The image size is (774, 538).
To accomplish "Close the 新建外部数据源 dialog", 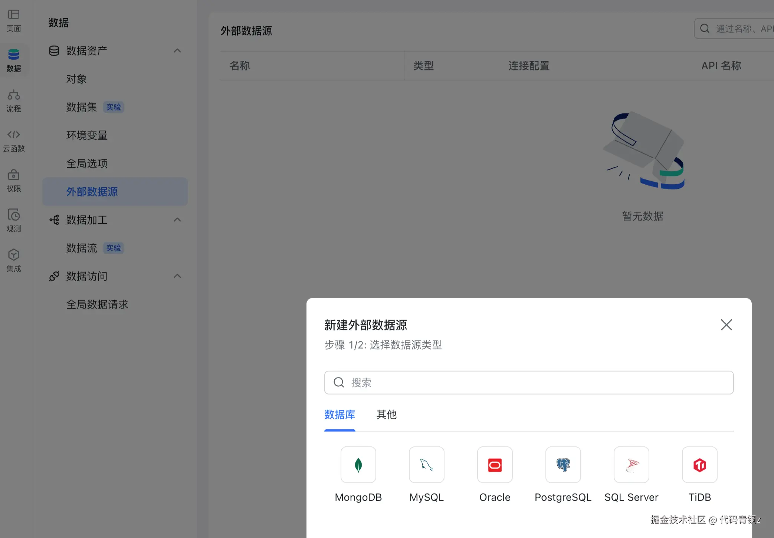I will [x=726, y=325].
